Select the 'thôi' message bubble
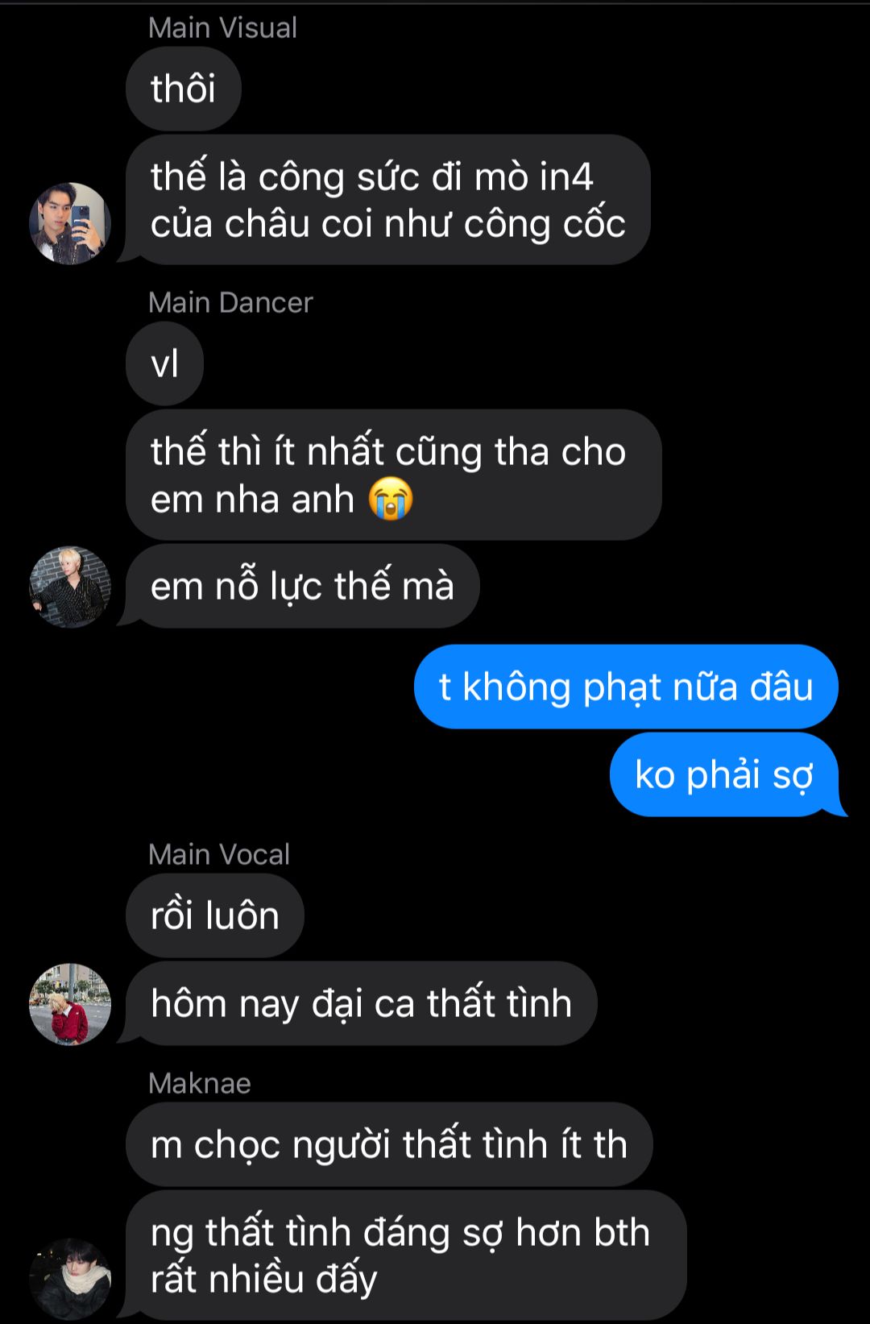The image size is (870, 1324). click(184, 89)
